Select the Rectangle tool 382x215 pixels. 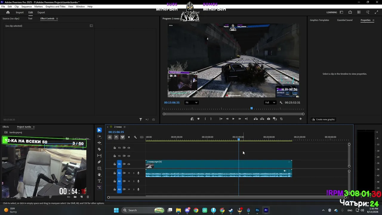pos(99,168)
